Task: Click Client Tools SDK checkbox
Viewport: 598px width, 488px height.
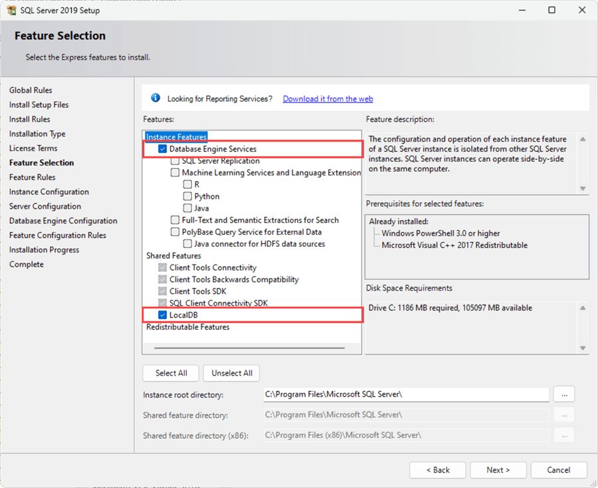Action: 163,291
